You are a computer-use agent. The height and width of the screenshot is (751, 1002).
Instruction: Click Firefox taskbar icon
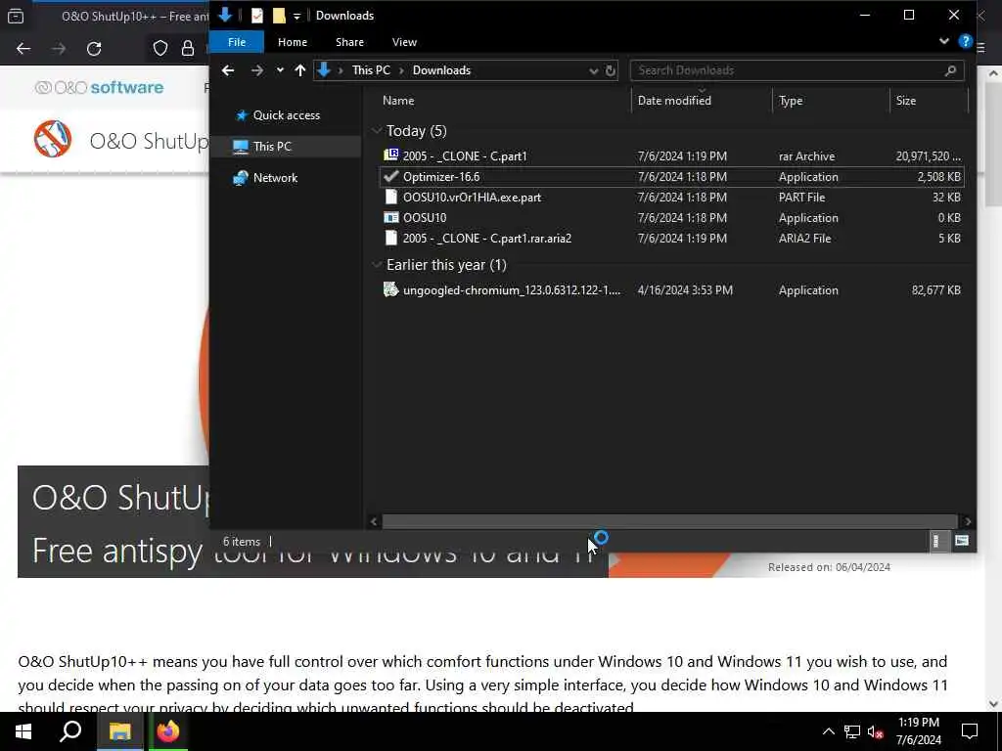tap(168, 731)
